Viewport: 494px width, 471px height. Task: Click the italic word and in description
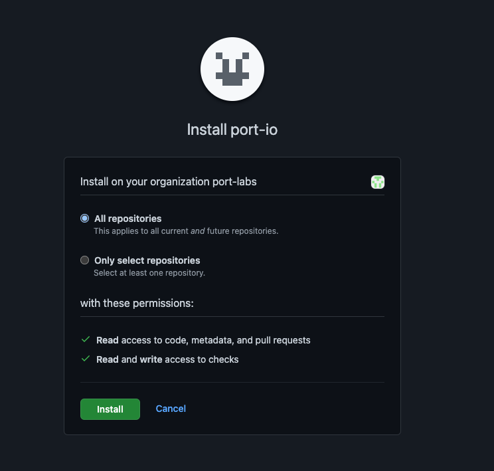pos(199,231)
